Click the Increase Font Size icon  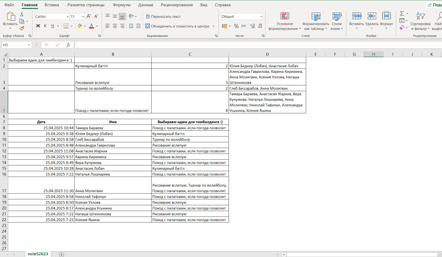[x=89, y=16]
